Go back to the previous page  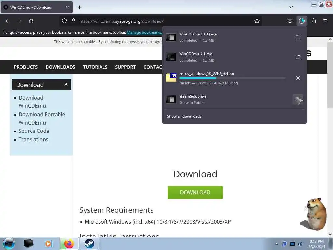tap(8, 21)
